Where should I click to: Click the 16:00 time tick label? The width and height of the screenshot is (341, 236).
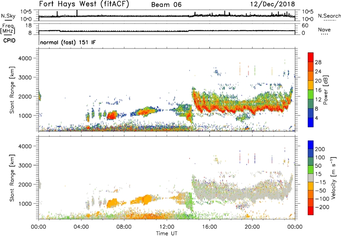tap(209, 227)
